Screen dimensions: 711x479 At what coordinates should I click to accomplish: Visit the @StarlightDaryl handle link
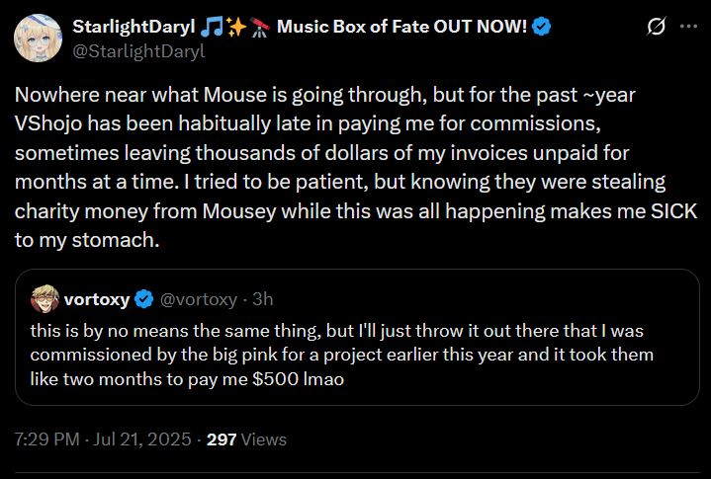coord(138,51)
